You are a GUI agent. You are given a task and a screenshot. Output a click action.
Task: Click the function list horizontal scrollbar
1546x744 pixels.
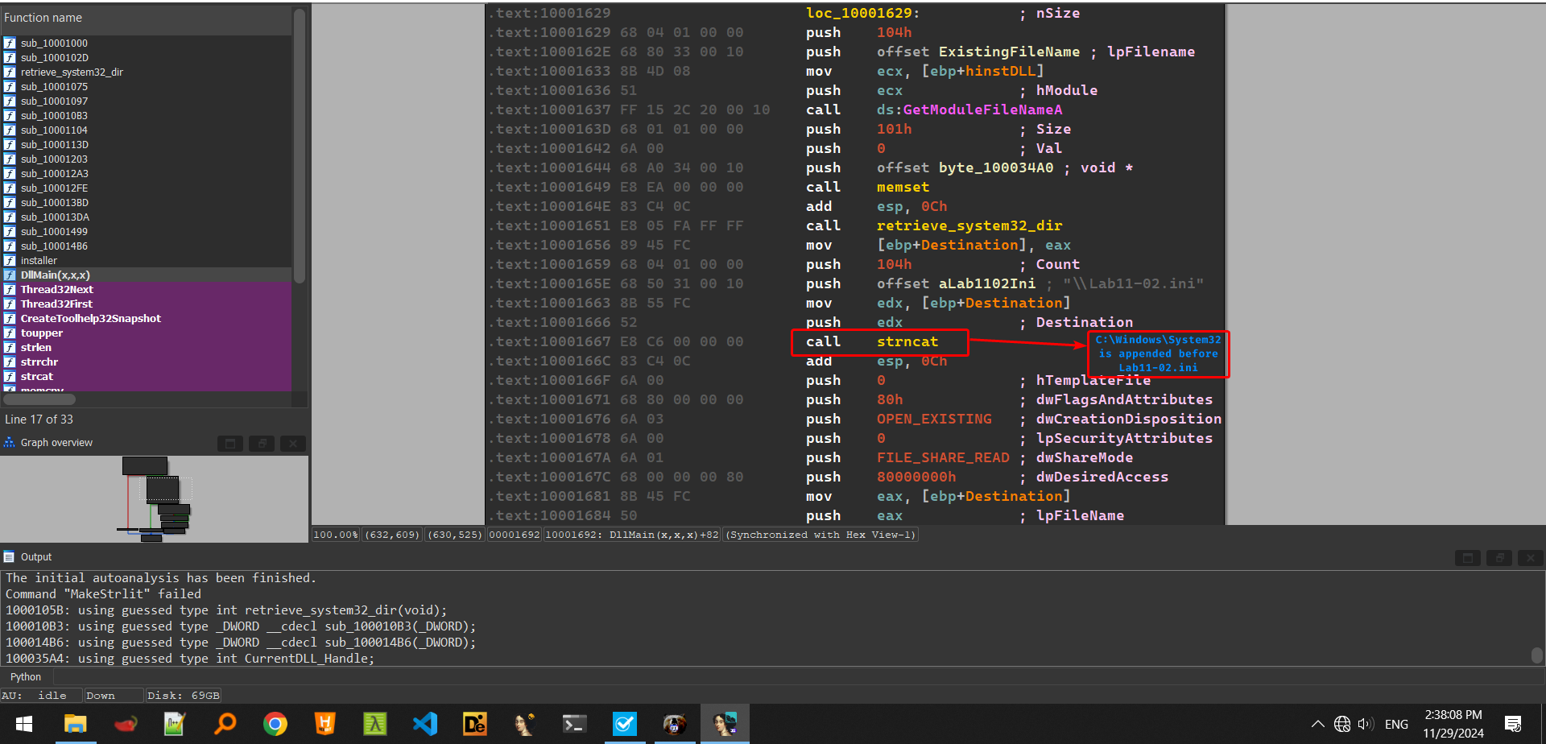40,399
